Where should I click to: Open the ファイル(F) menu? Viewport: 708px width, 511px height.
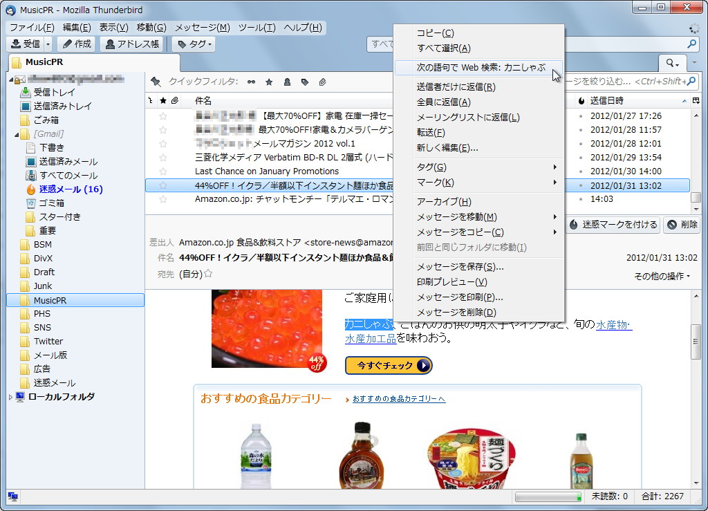[x=32, y=28]
